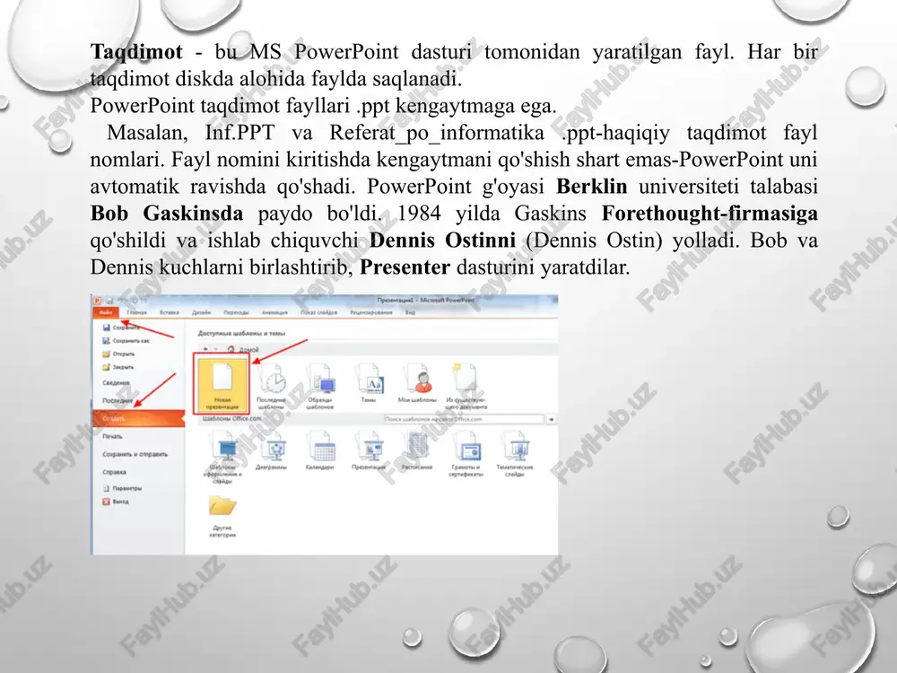Open the Параметры options item

pyautogui.click(x=122, y=488)
